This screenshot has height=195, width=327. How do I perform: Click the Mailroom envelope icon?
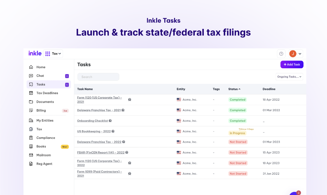(x=31, y=155)
